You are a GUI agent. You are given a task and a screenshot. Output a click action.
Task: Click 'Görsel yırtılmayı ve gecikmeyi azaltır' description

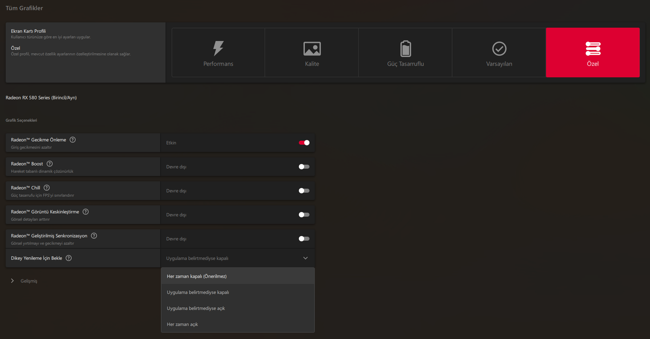pyautogui.click(x=43, y=244)
